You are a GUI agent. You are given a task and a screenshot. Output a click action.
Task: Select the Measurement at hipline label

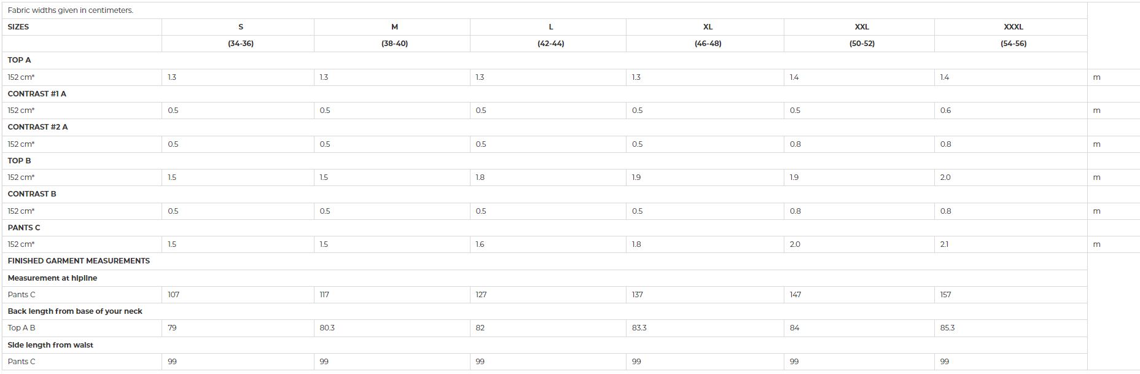(52, 278)
